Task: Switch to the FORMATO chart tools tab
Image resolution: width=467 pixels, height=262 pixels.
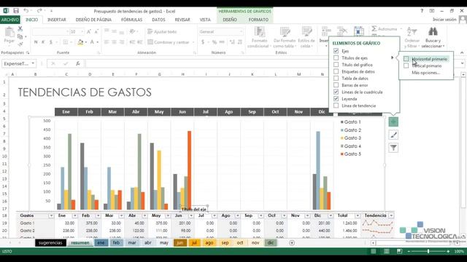Action: click(x=258, y=20)
